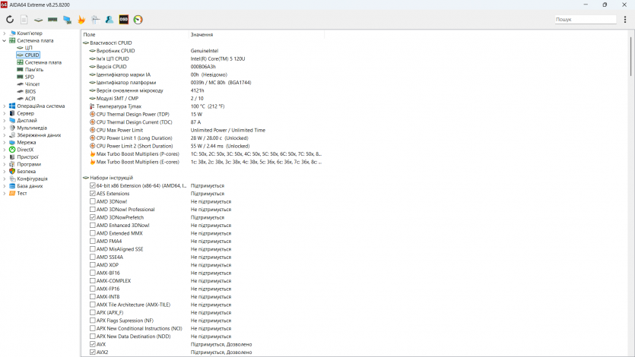Screen dimensions: 635x357
Task: Click the memory module toolbar icon
Action: tap(52, 20)
